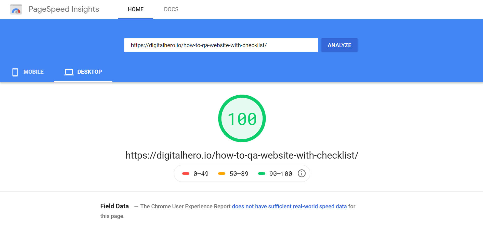This screenshot has width=483, height=230.
Task: Click the orange 50-89 legend marker
Action: click(x=221, y=173)
